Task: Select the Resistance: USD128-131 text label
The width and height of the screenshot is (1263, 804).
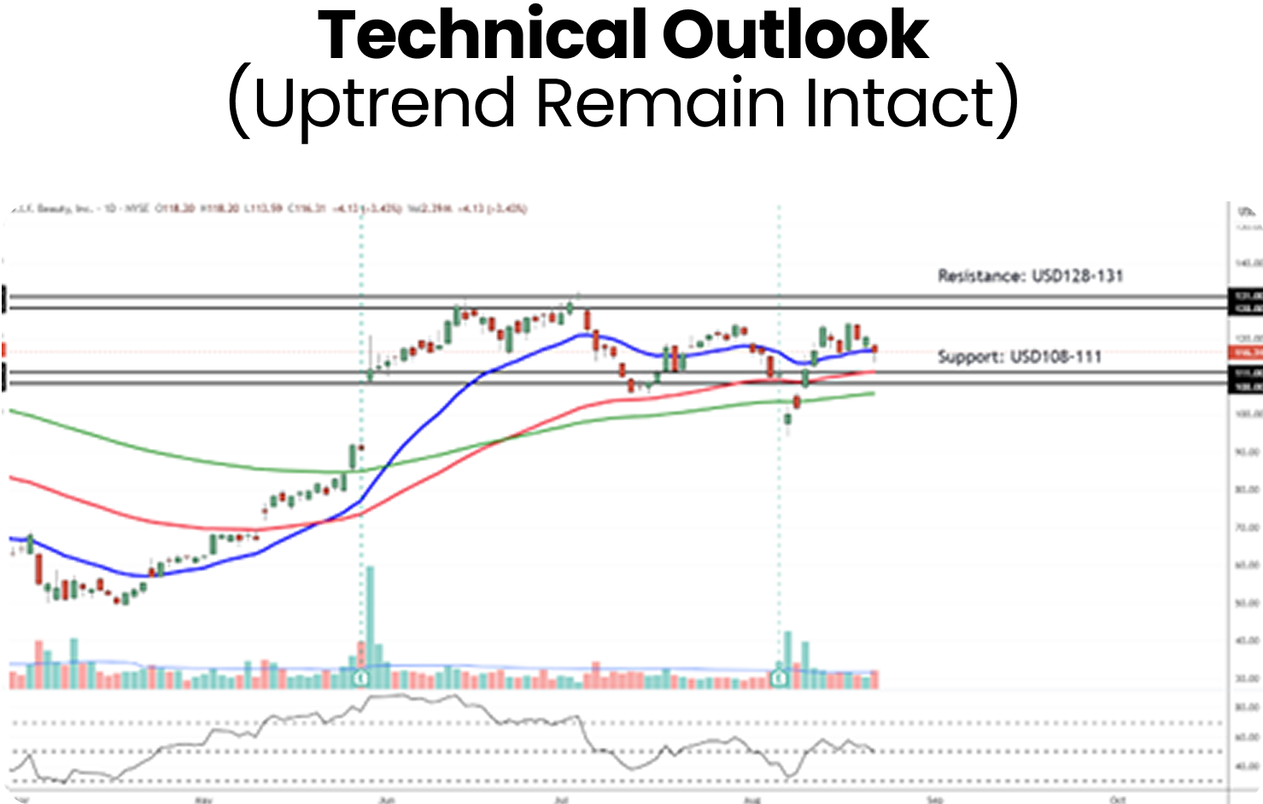Action: (x=1030, y=276)
